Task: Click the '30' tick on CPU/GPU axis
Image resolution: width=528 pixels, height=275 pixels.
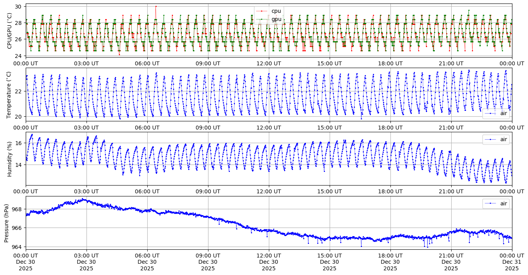Action: click(19, 6)
